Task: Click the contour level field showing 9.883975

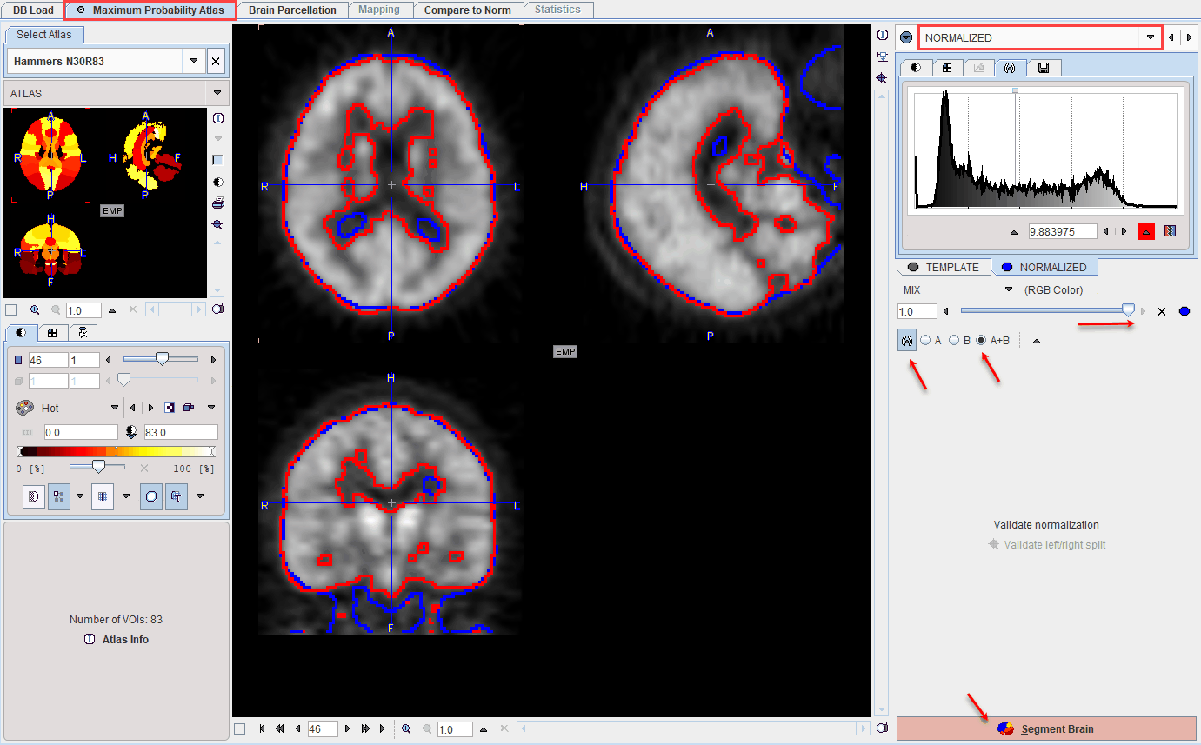Action: click(1063, 231)
